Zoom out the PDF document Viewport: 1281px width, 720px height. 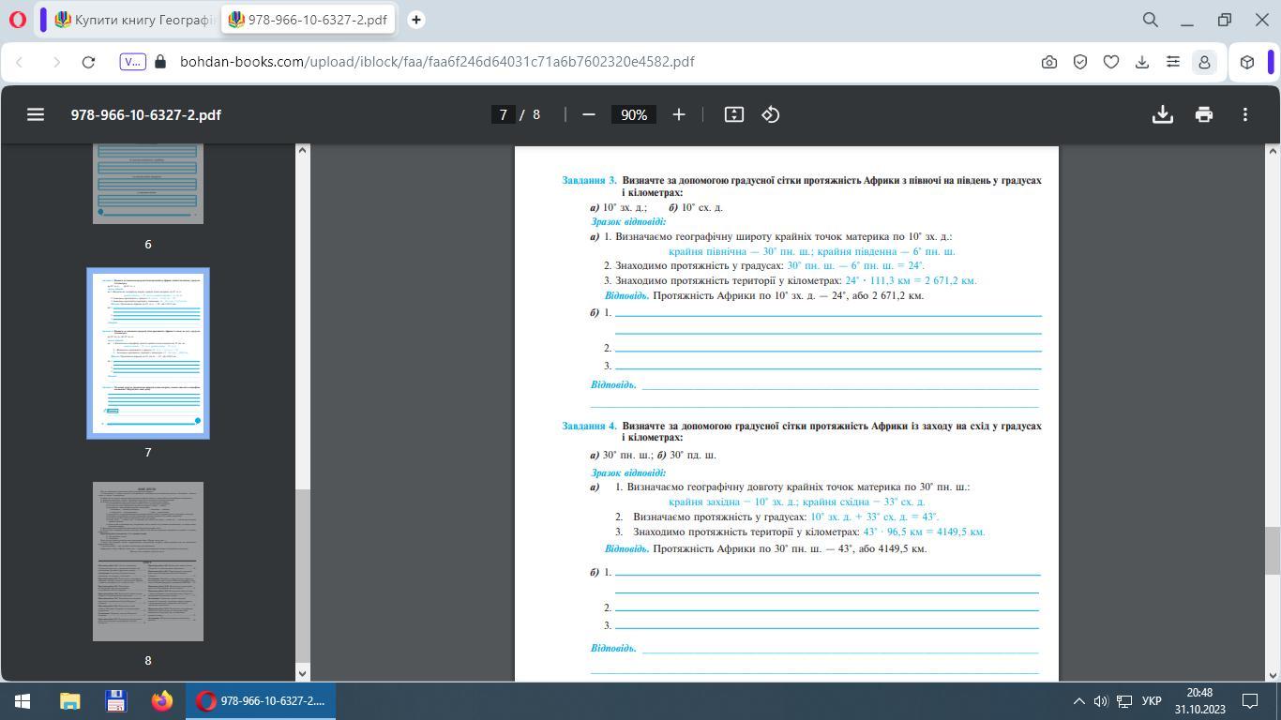tap(589, 114)
